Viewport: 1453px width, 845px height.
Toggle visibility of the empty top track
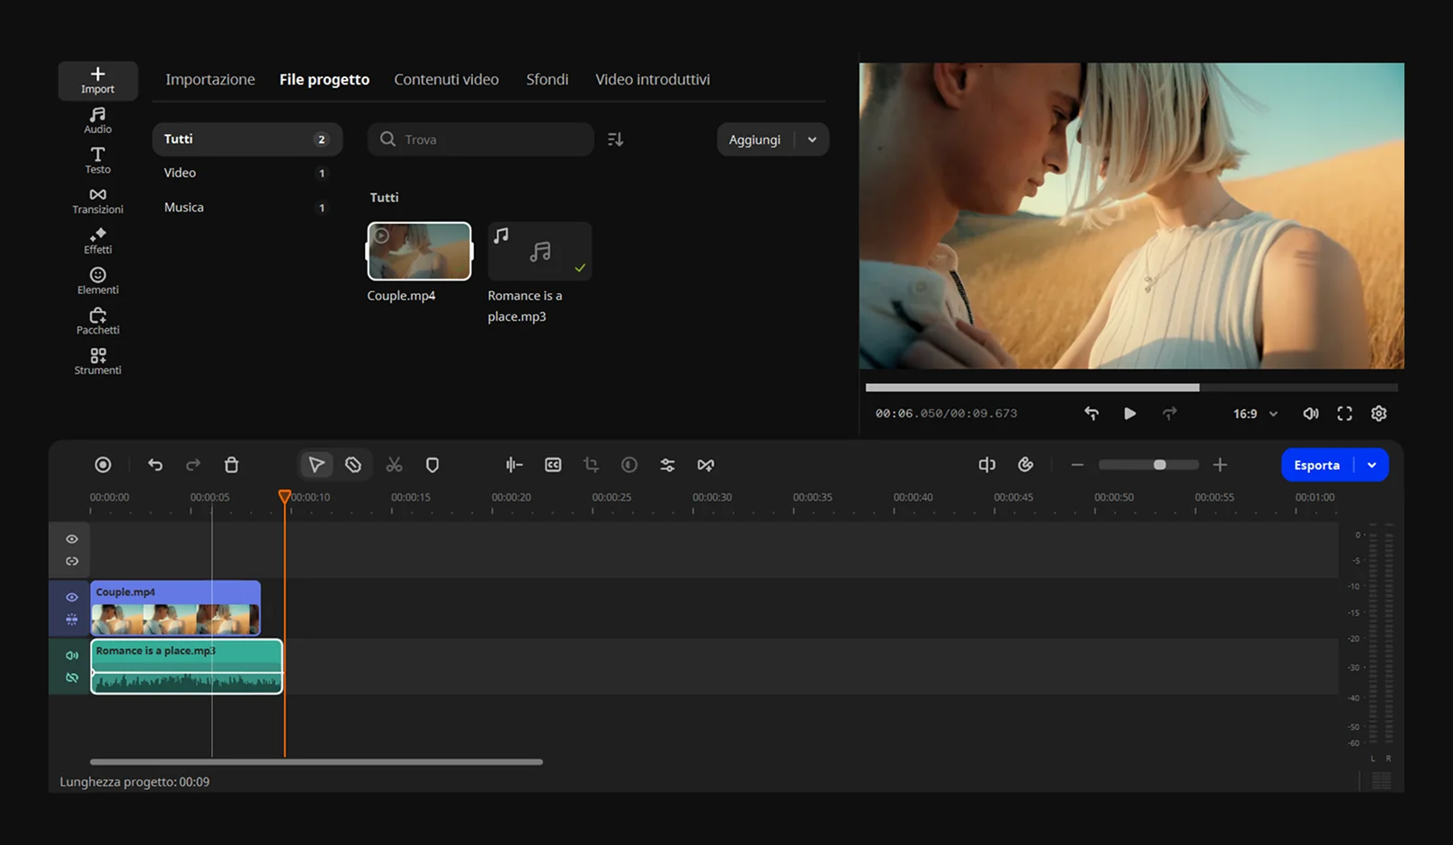point(72,539)
